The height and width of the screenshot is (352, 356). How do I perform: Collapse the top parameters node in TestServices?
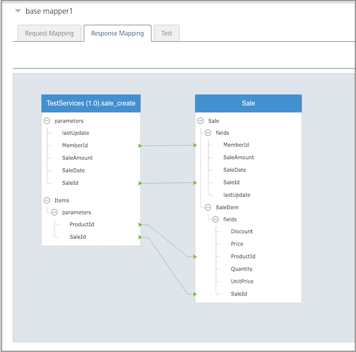pyautogui.click(x=47, y=121)
